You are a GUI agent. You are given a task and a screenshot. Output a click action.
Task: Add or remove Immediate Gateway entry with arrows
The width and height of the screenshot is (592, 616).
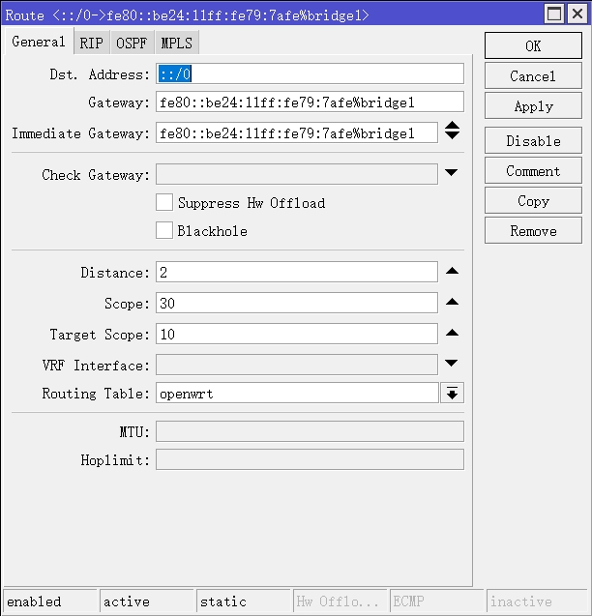click(x=452, y=131)
